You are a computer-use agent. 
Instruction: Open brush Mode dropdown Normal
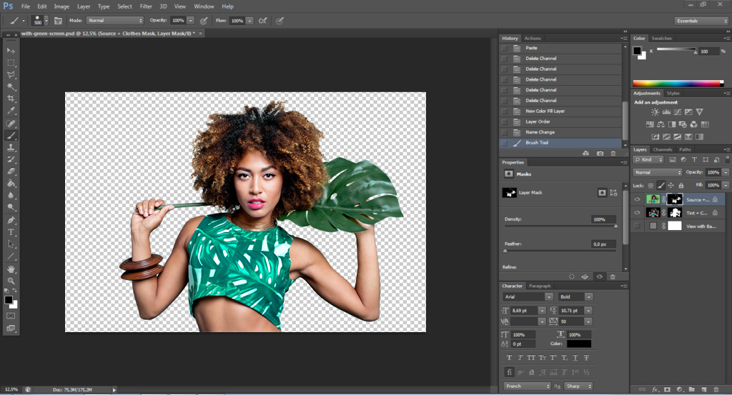pyautogui.click(x=115, y=21)
